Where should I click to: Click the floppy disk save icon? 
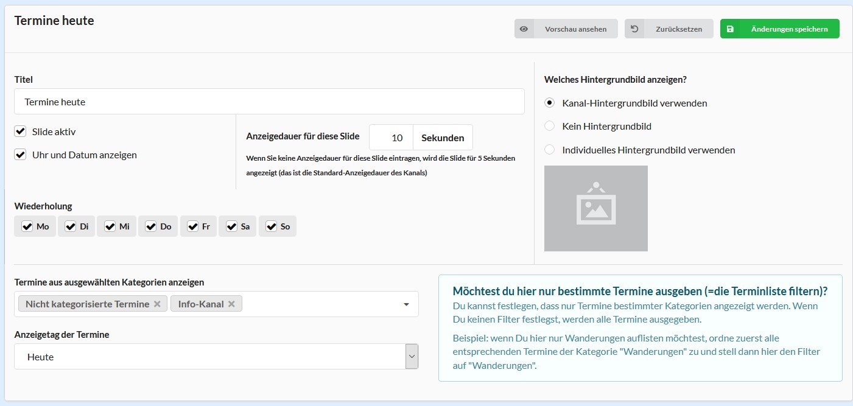(730, 29)
